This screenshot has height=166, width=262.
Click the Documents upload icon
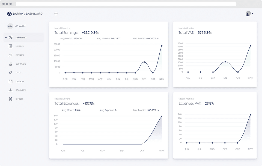tap(11, 90)
